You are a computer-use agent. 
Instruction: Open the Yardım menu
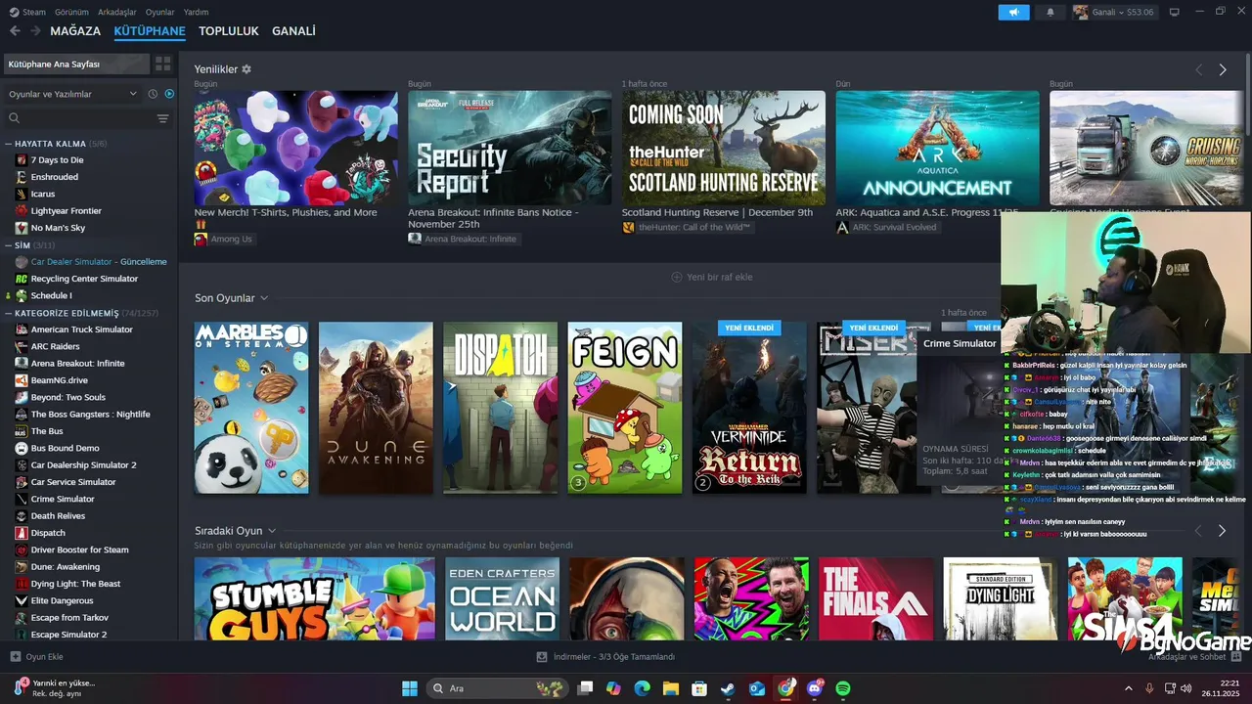[x=197, y=12]
